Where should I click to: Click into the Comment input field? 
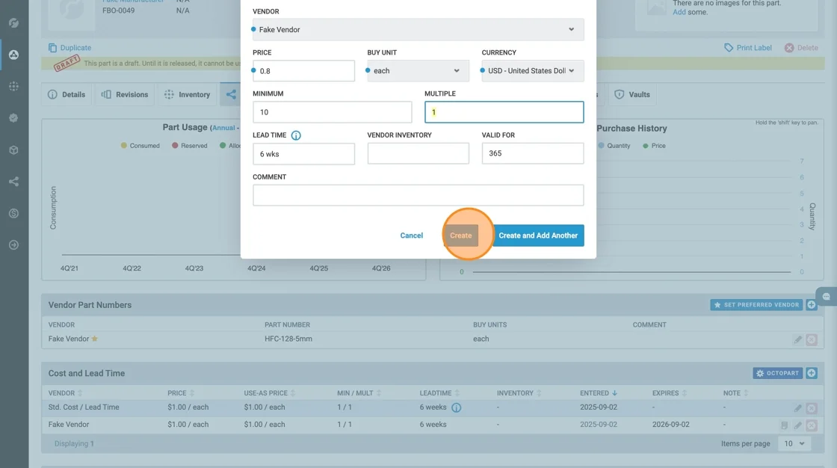pos(418,195)
